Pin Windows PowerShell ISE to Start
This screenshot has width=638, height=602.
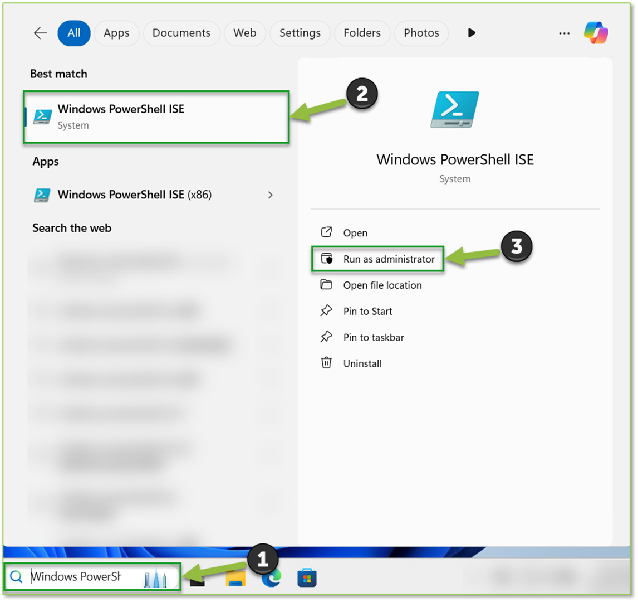tap(367, 311)
